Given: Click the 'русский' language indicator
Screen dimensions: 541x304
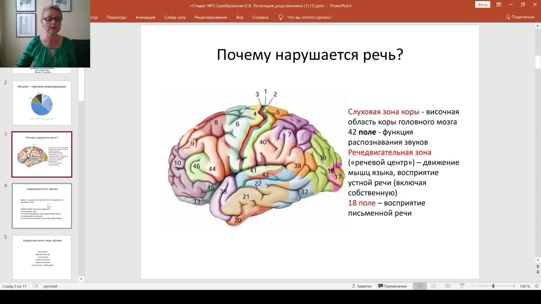Looking at the screenshot, I should tap(50, 286).
